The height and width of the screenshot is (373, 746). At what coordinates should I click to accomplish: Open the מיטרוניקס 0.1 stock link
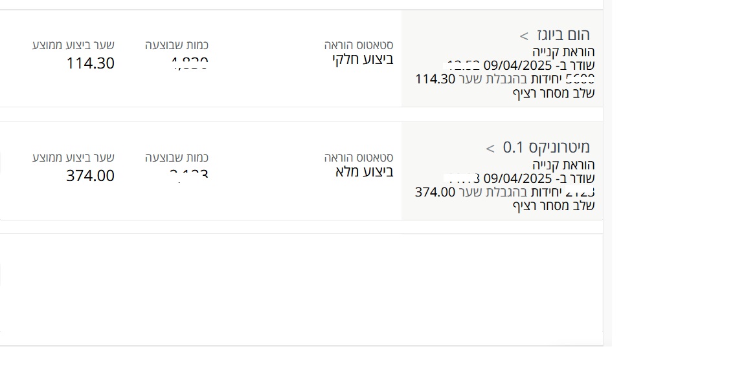547,148
